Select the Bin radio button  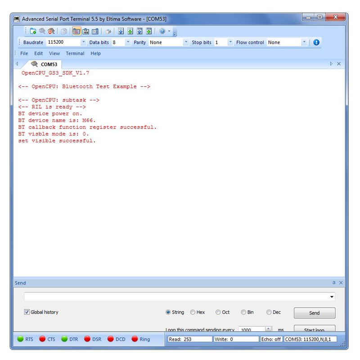click(x=243, y=312)
